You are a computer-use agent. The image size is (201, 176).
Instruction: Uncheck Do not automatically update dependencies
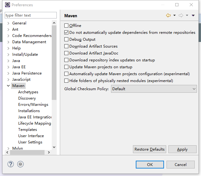(x=66, y=32)
